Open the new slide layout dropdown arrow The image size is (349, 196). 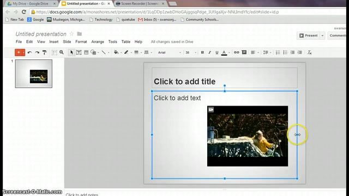pos(23,52)
